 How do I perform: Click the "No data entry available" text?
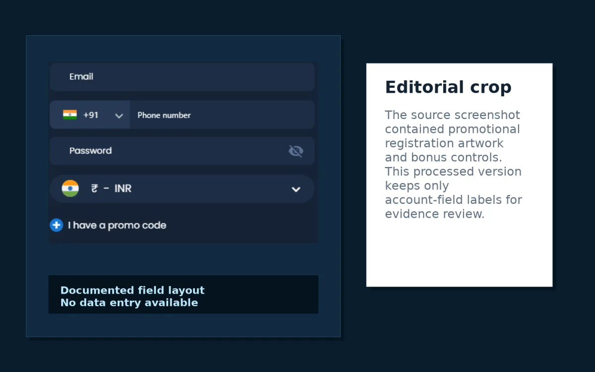tap(129, 303)
